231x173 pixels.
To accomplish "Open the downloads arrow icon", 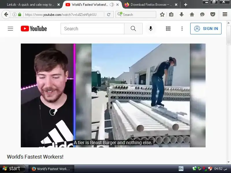I will click(x=182, y=14).
